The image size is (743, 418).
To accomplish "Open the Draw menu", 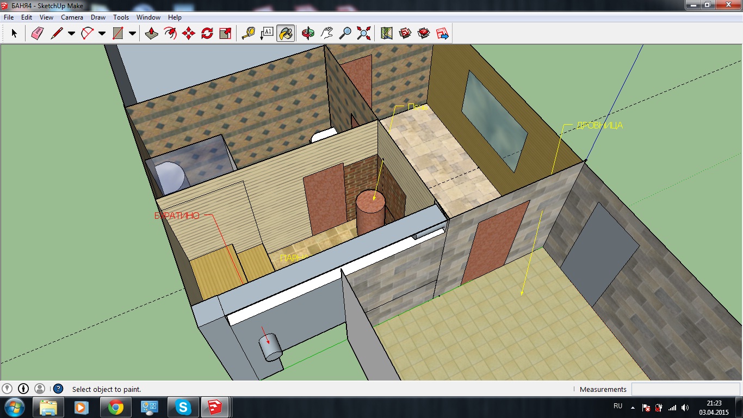I will [98, 17].
